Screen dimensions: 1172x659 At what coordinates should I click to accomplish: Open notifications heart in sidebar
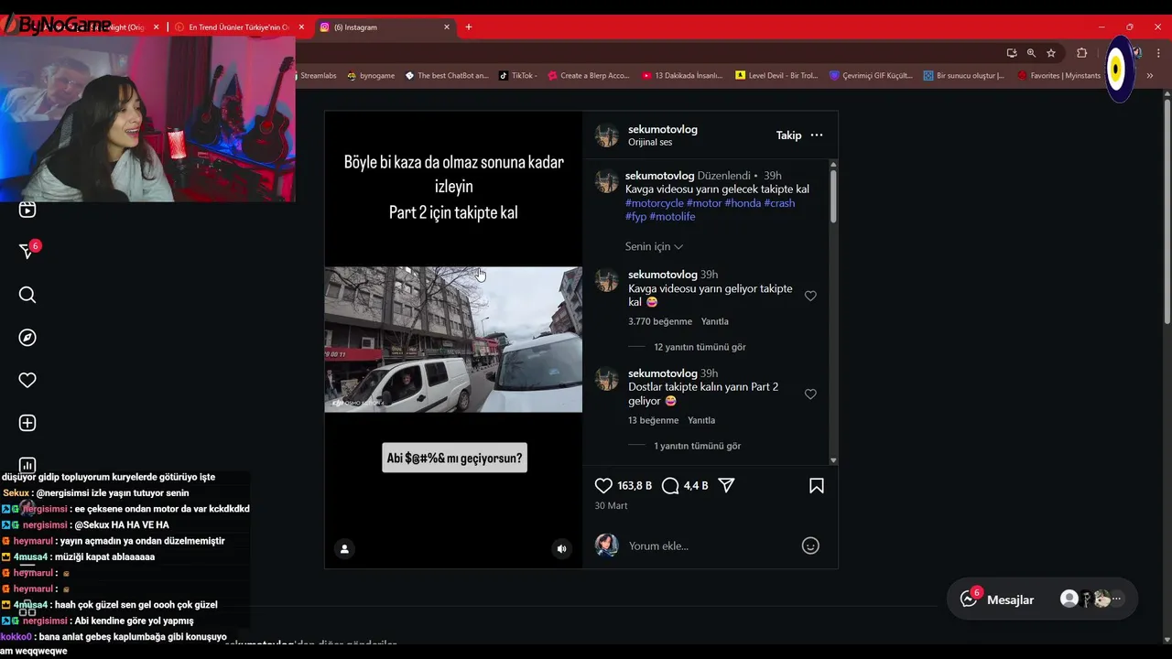coord(27,380)
